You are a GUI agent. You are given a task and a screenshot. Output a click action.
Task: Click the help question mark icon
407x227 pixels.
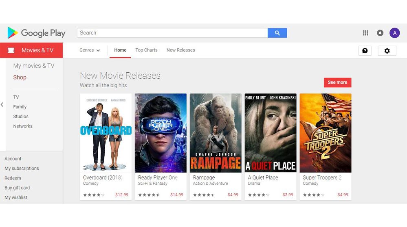click(x=365, y=50)
